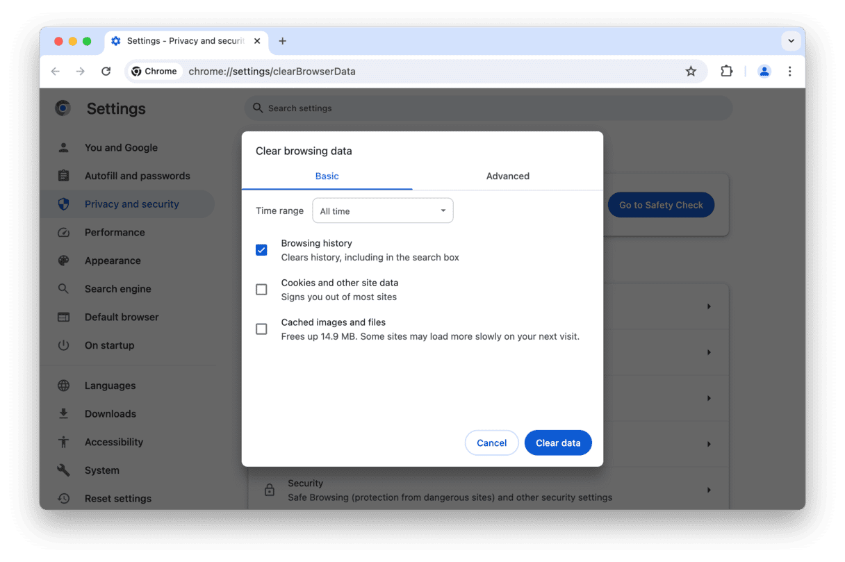Check Cookies and other site data
Viewport: 845px width, 562px height.
[261, 290]
